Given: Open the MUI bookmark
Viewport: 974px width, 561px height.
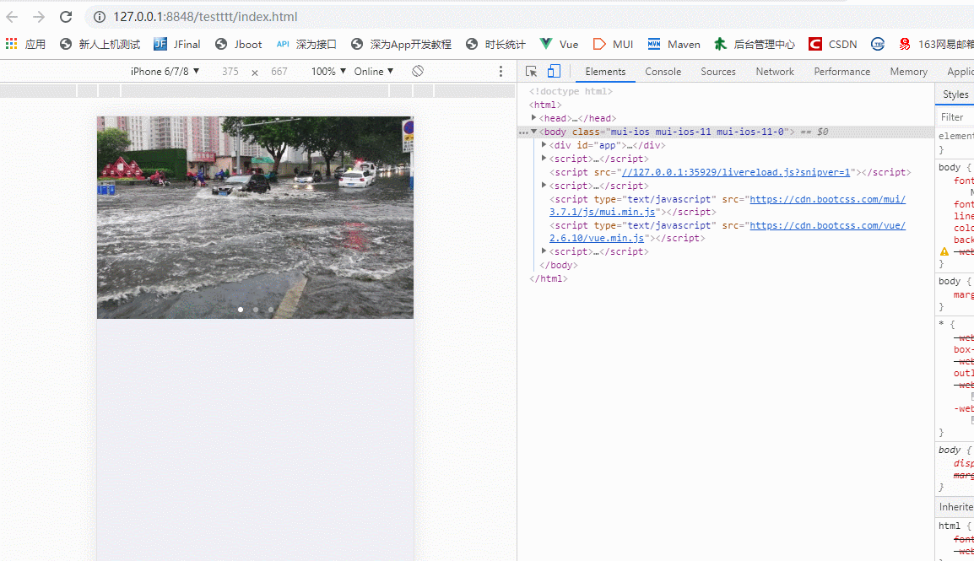Looking at the screenshot, I should pyautogui.click(x=613, y=44).
